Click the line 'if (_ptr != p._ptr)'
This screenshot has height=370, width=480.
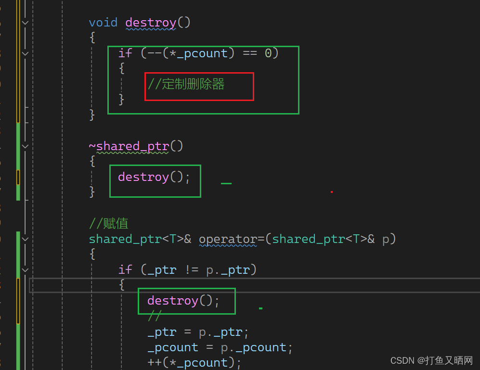(187, 270)
